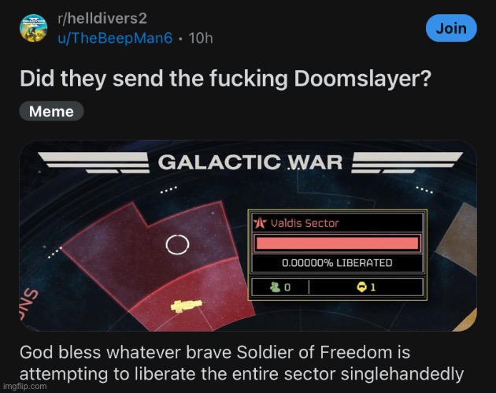Select the white circle planet marker
Viewport: 496px width, 393px height.
tap(177, 244)
